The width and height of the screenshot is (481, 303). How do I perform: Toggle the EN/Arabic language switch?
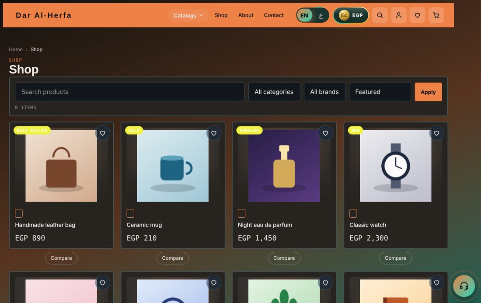(312, 15)
